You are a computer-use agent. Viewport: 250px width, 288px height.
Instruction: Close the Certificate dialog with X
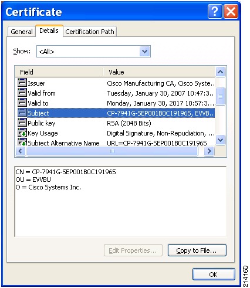tap(231, 12)
